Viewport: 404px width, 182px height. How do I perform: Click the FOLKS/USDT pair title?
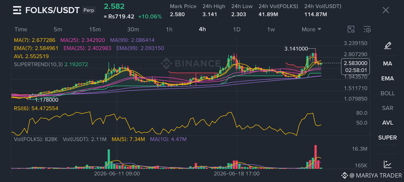52,10
